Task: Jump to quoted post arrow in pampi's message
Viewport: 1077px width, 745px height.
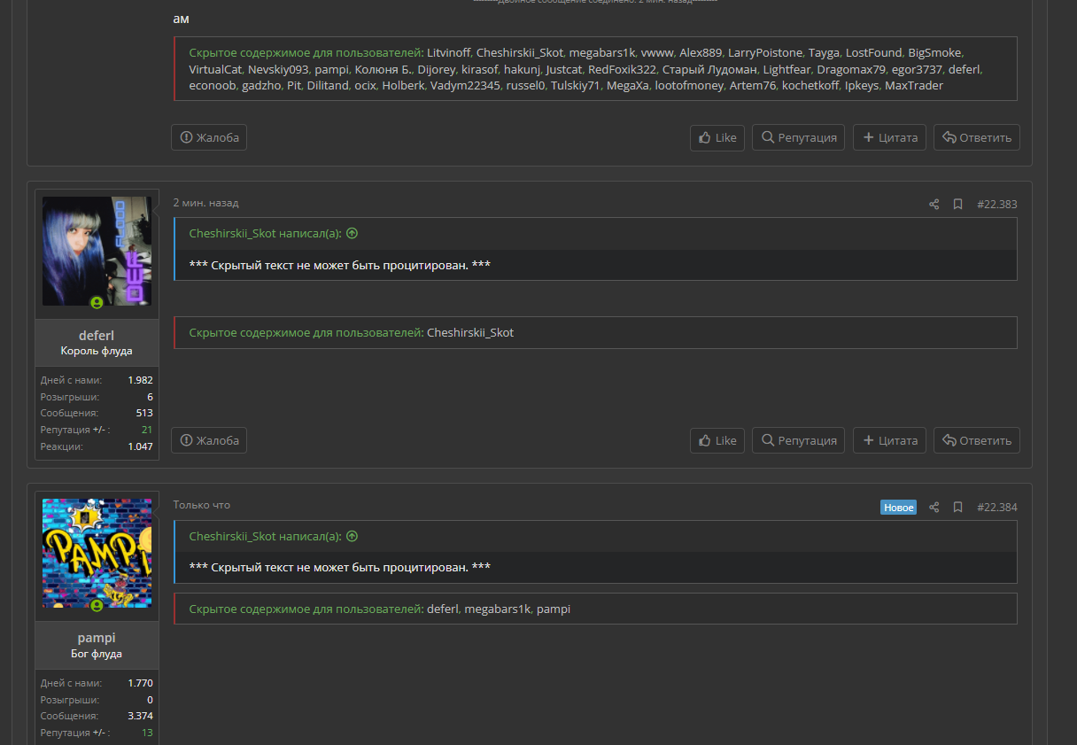Action: (x=352, y=537)
